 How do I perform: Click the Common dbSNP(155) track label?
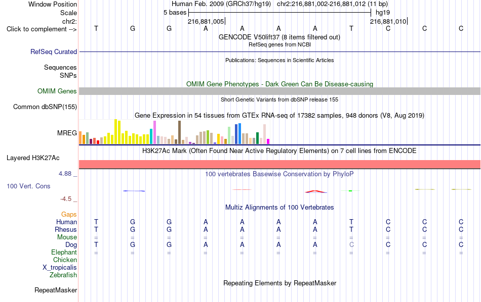(x=45, y=107)
